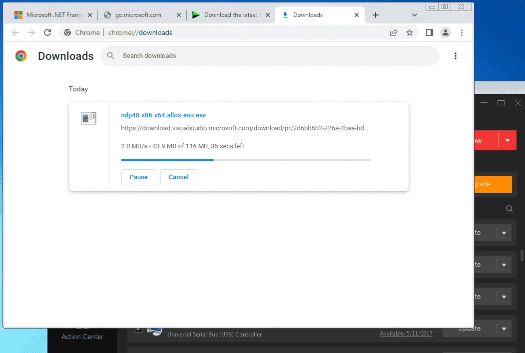Minimize the driver updater window
The width and height of the screenshot is (525, 353).
click(x=484, y=103)
